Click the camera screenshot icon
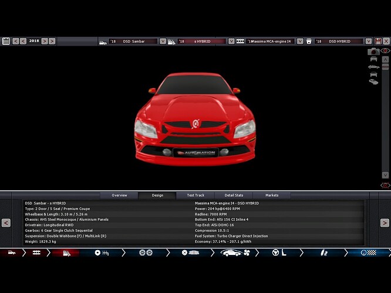The width and height of the screenshot is (391, 293). [x=373, y=52]
